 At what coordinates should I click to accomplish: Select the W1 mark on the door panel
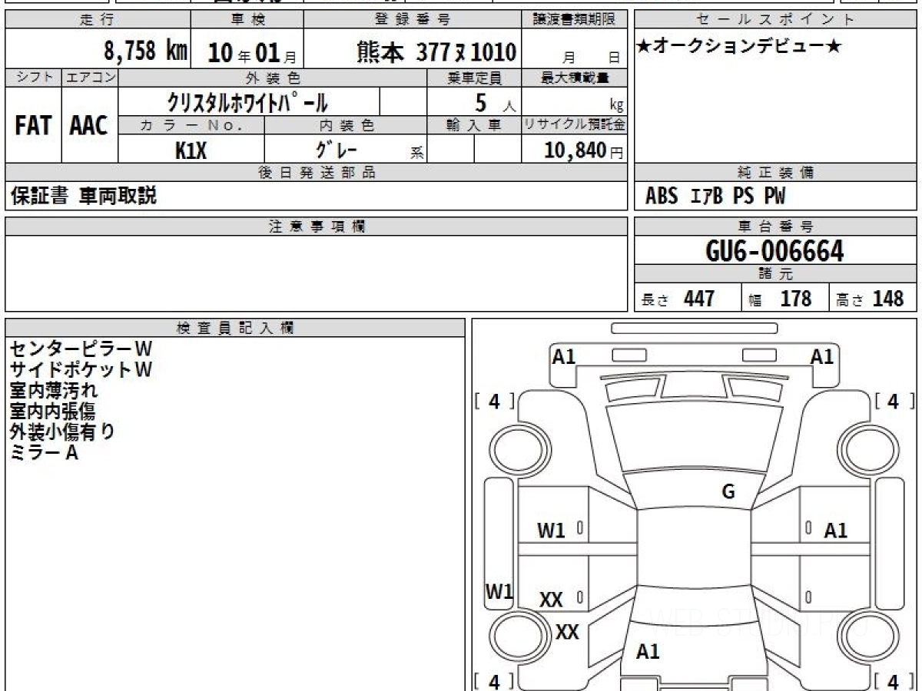tap(551, 530)
